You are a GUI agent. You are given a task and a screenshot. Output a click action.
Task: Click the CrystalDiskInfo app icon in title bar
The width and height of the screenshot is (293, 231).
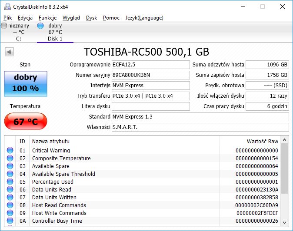coord(7,7)
